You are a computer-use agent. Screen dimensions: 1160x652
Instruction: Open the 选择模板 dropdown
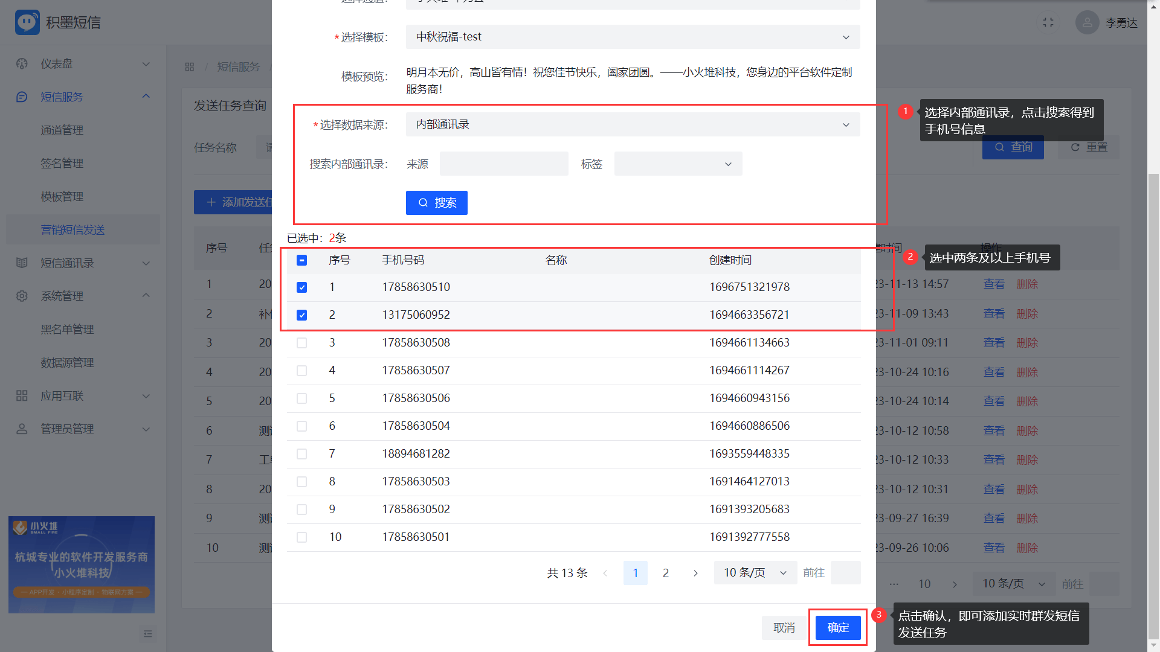pos(633,37)
